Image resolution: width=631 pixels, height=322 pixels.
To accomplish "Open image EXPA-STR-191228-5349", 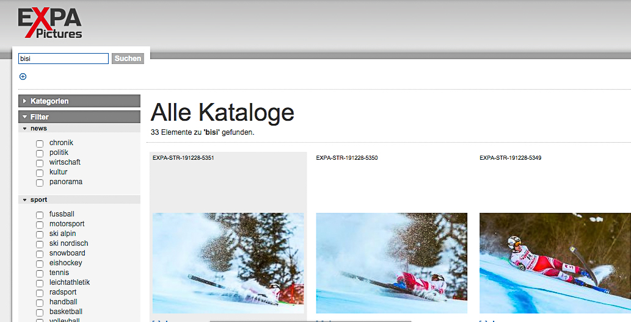I will (555, 263).
